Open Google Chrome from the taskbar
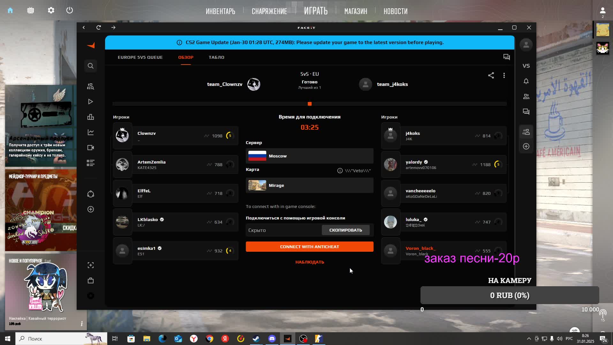 [209, 339]
